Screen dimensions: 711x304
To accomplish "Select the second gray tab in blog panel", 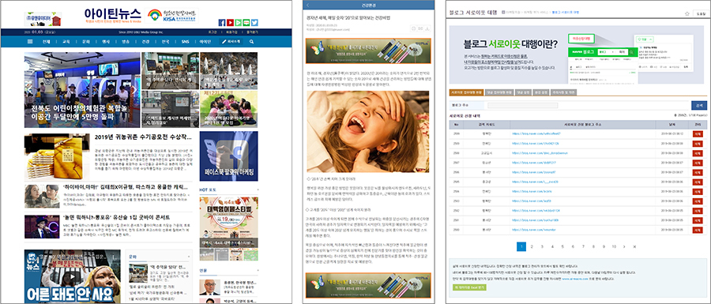I will (500, 92).
